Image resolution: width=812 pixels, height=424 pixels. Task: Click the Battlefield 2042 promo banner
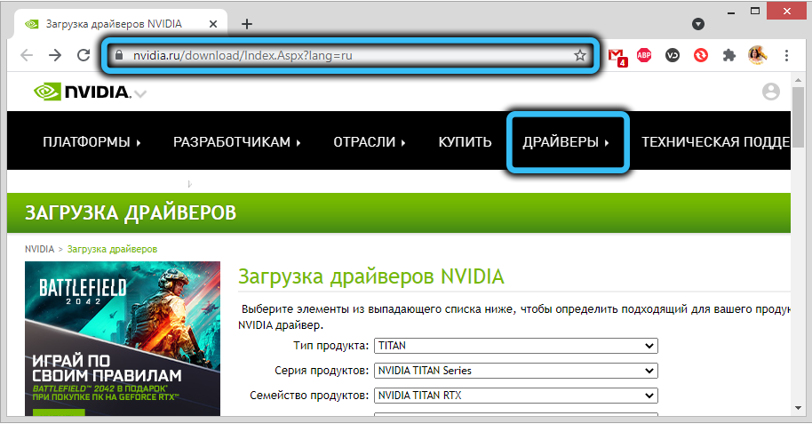pos(123,338)
